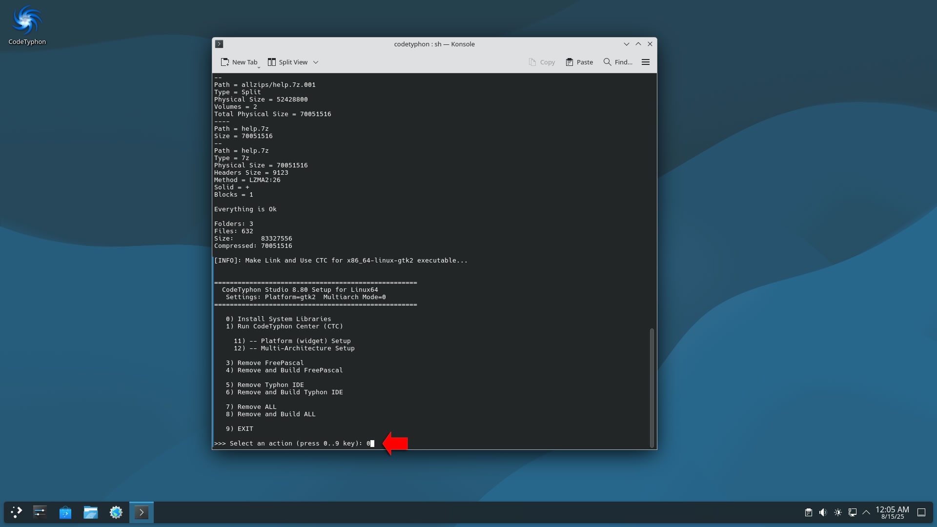This screenshot has height=527, width=937.
Task: Click 'Everything is Ok' line
Action: (245, 209)
